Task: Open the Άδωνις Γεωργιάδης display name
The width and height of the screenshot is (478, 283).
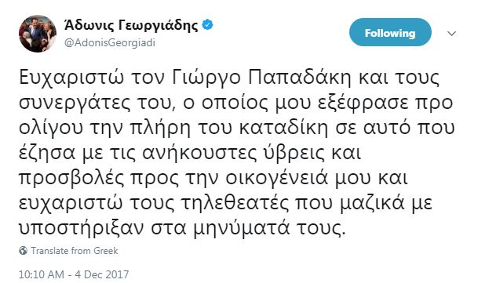Action: (131, 25)
